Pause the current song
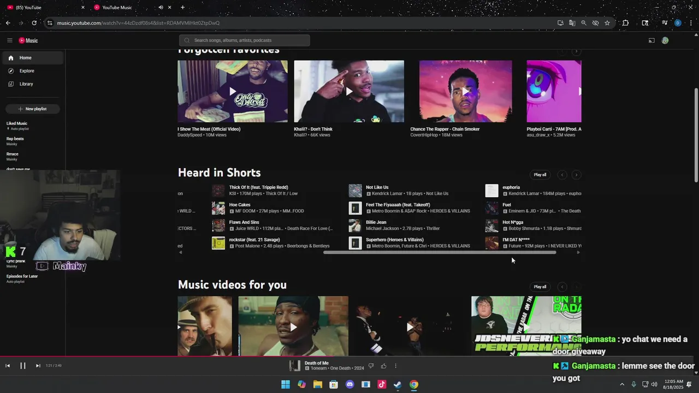 point(23,366)
